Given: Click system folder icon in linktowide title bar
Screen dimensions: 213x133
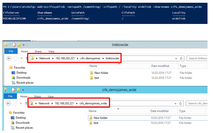Looking at the screenshot, I should click(6, 45).
